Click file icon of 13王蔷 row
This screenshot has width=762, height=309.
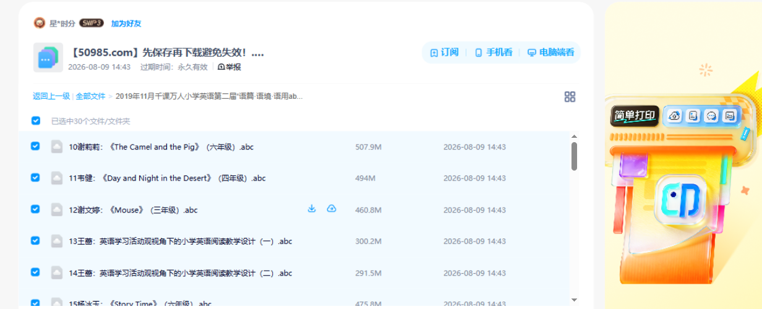click(x=57, y=241)
